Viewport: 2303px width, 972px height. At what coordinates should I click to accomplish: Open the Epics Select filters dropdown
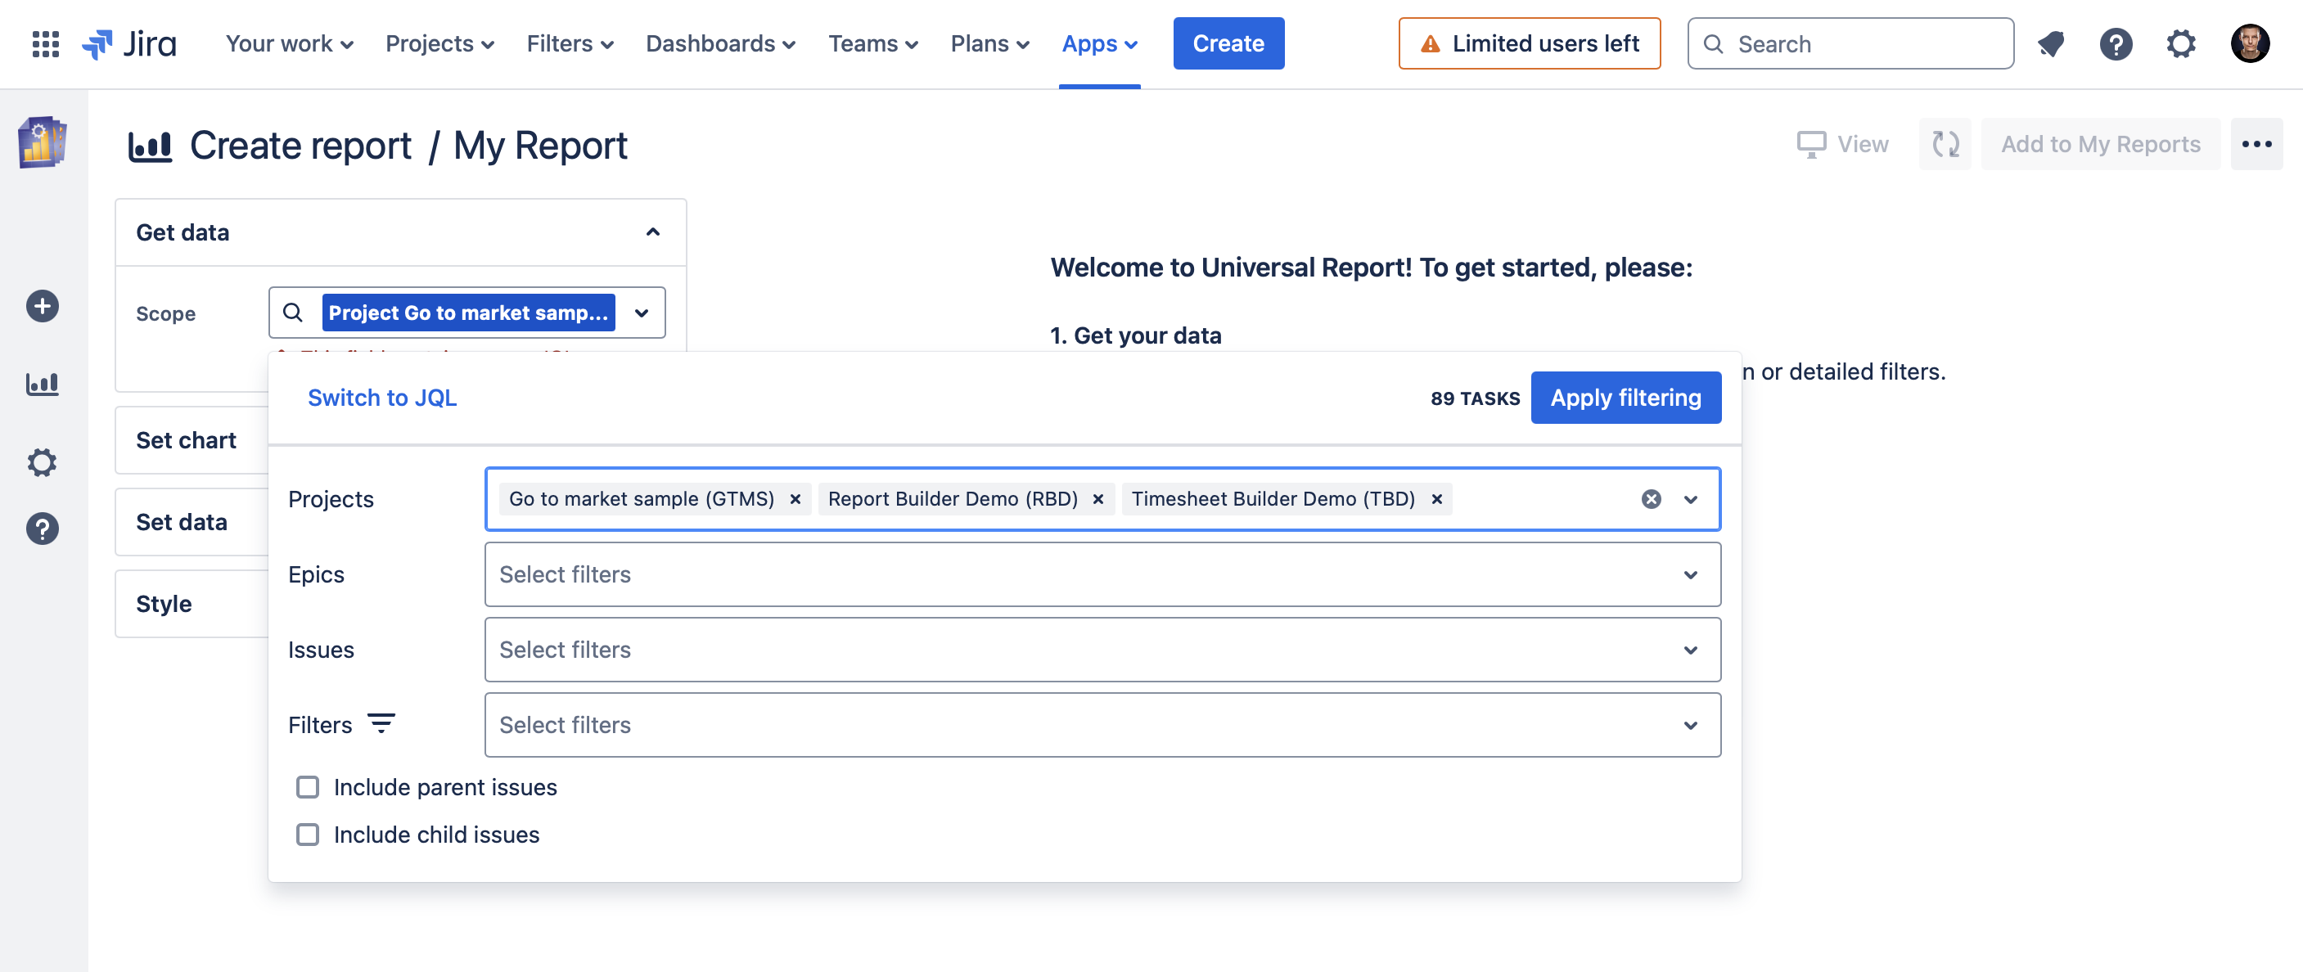[x=1102, y=574]
